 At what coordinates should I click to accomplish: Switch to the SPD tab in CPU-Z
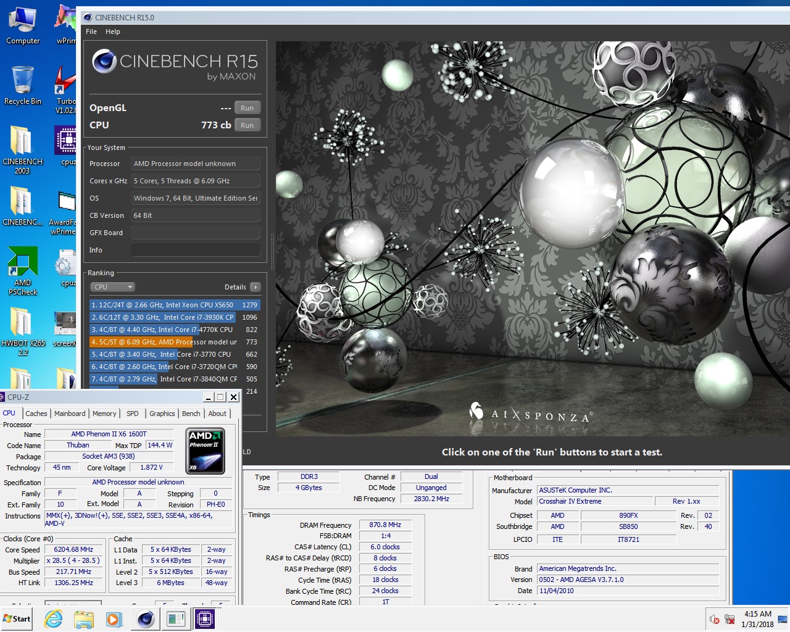(133, 414)
